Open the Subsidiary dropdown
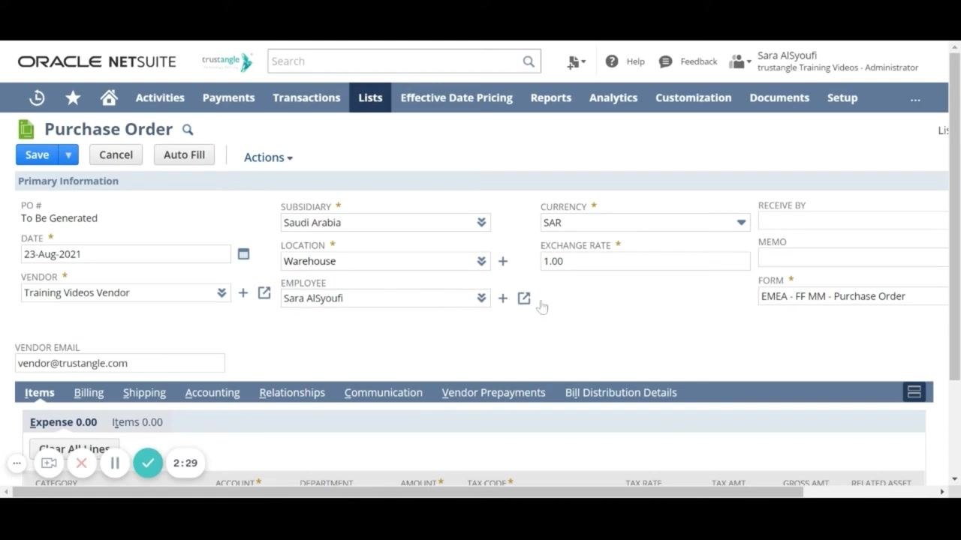 coord(481,223)
